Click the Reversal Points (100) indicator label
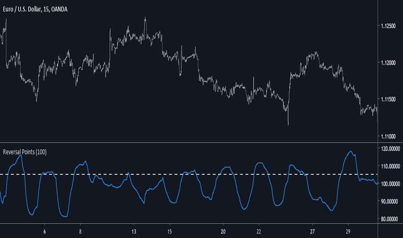 tap(25, 152)
